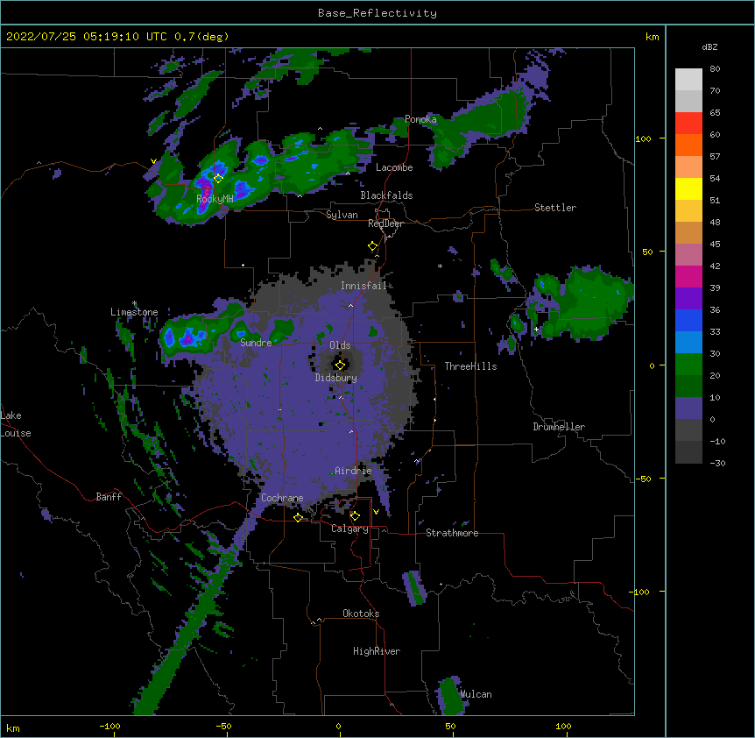Click the Vulcan town label

(x=476, y=694)
